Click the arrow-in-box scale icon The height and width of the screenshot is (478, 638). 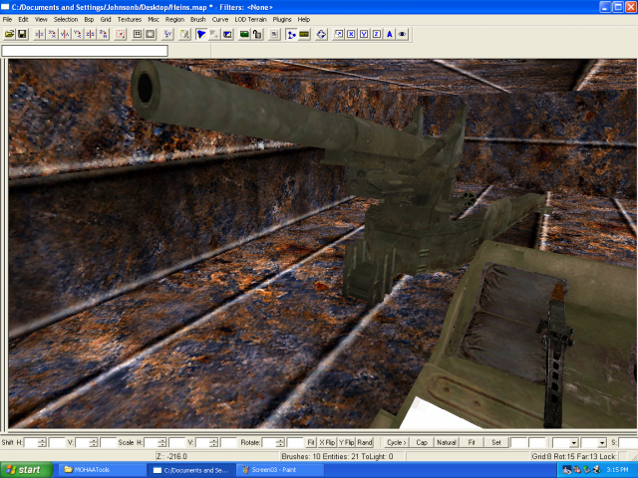(338, 34)
